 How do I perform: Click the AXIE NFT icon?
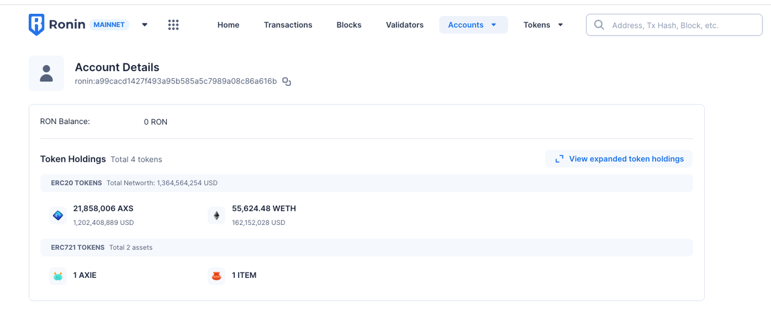click(x=58, y=275)
